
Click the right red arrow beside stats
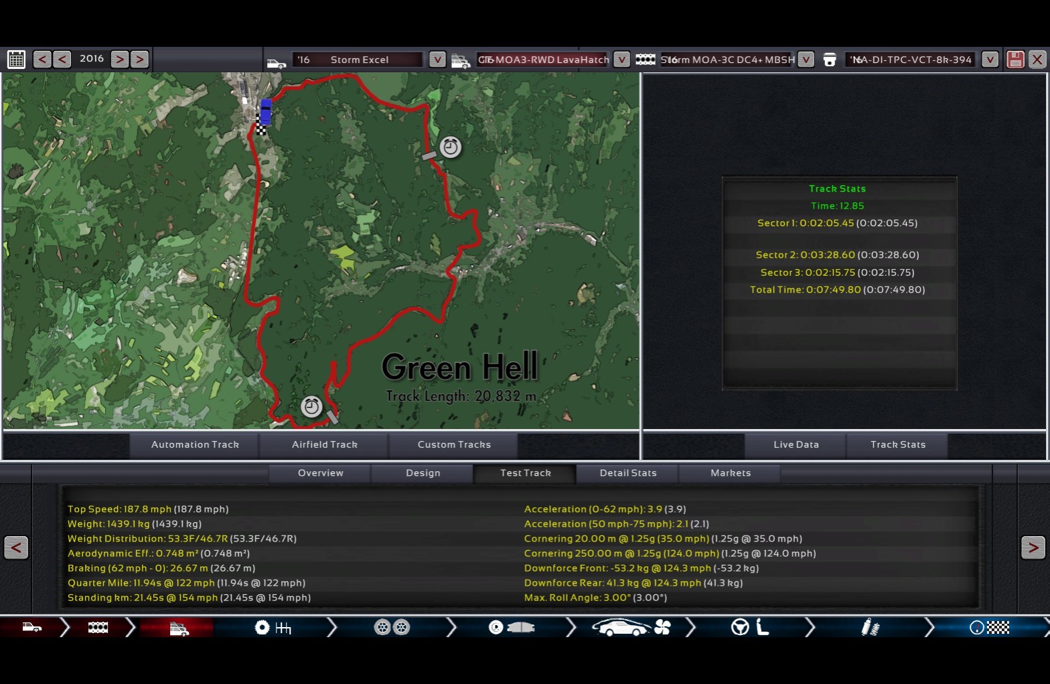click(1033, 547)
